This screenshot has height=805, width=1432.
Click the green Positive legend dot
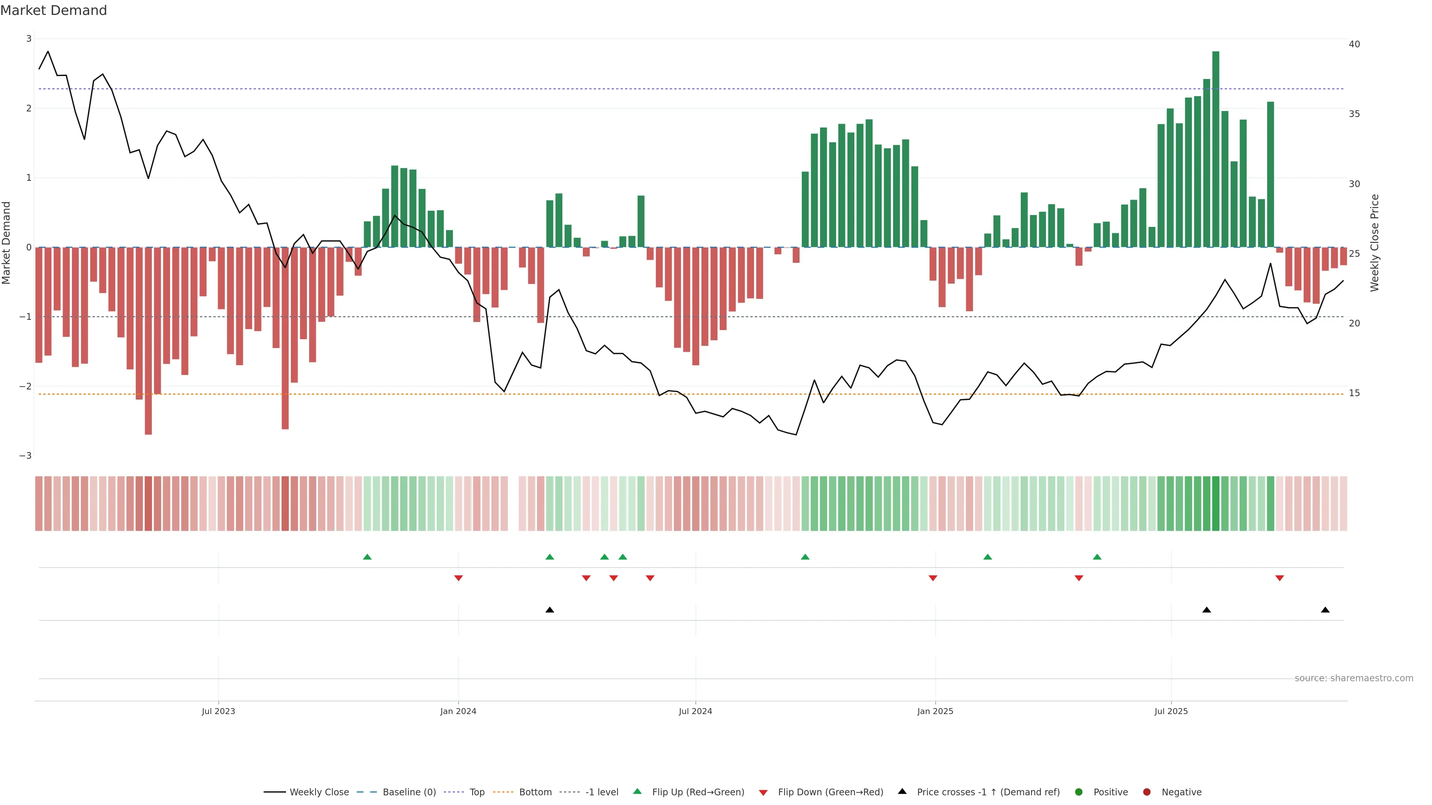pyautogui.click(x=1079, y=792)
